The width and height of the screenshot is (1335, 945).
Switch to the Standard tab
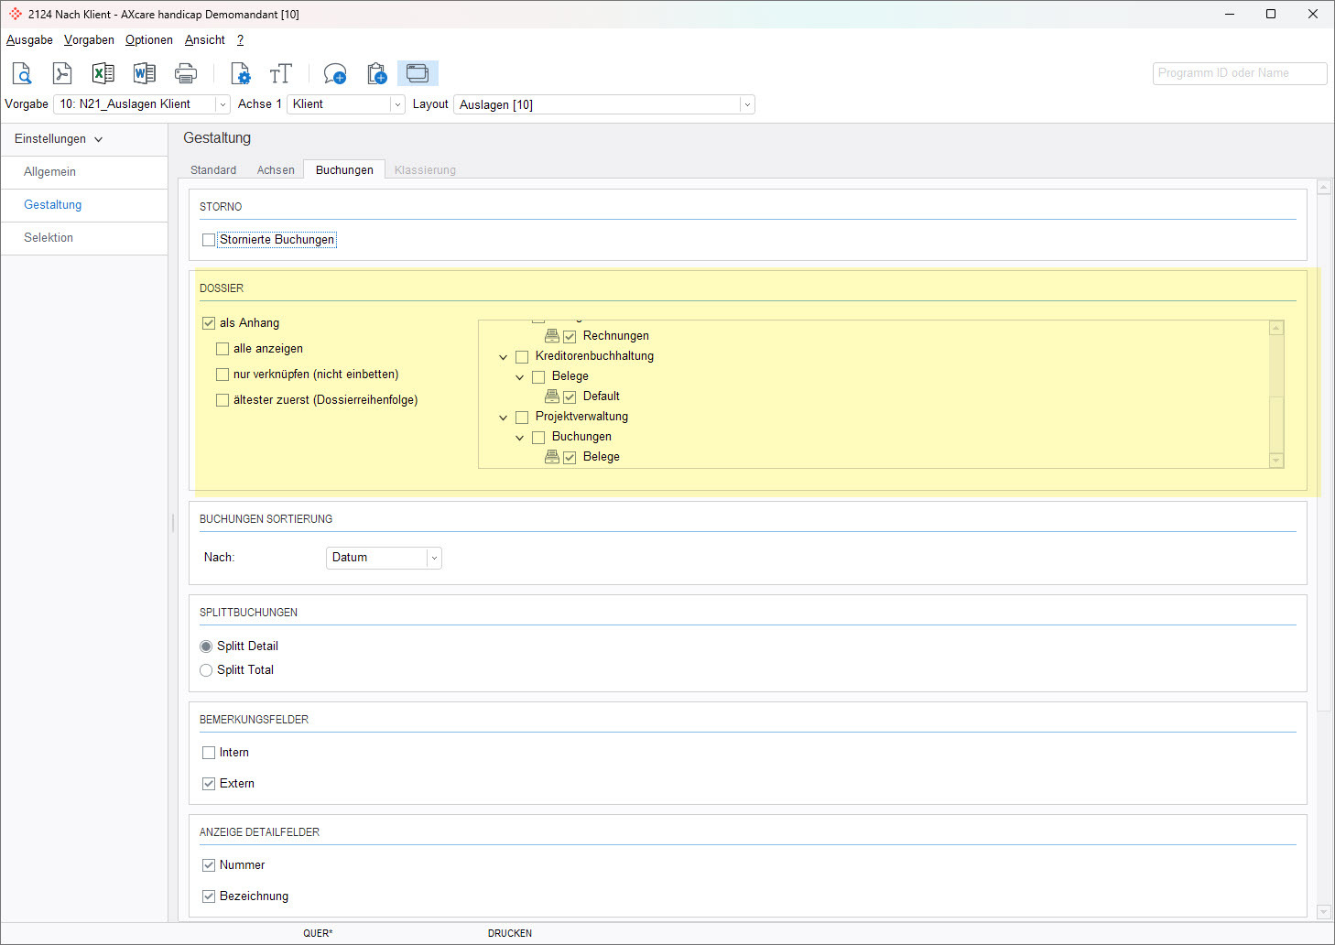[x=213, y=170]
